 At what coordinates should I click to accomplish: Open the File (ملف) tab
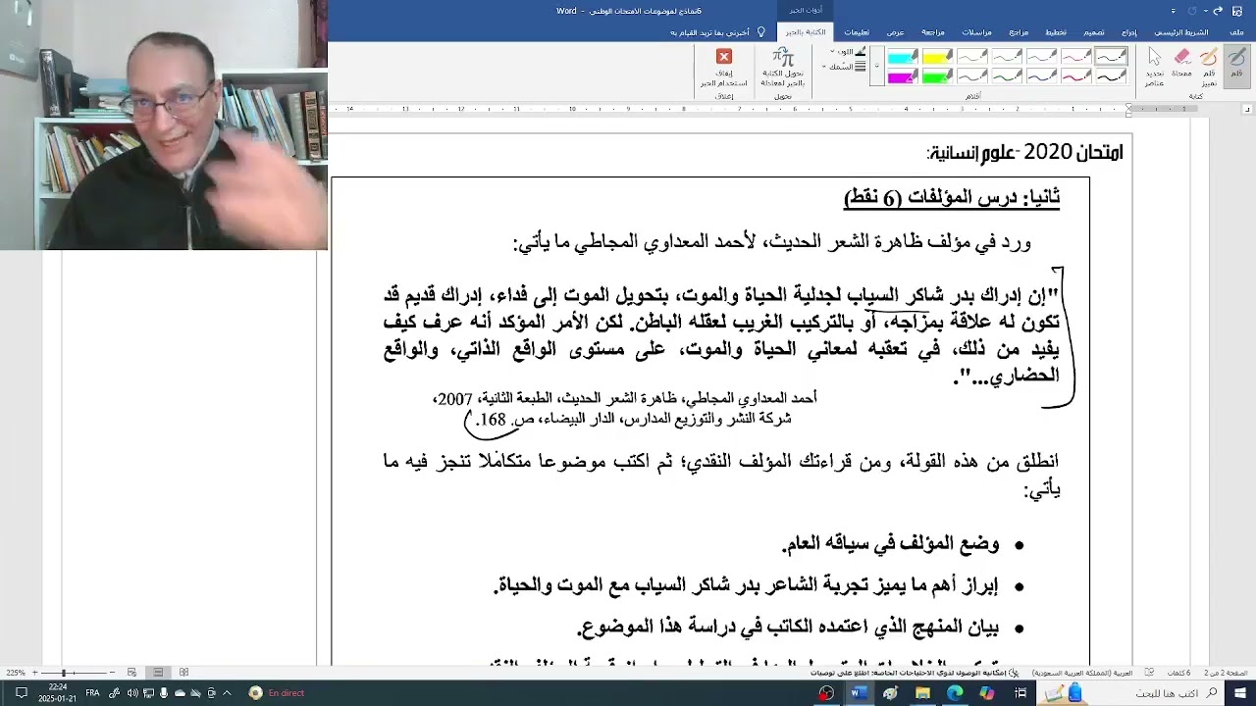[x=1236, y=32]
